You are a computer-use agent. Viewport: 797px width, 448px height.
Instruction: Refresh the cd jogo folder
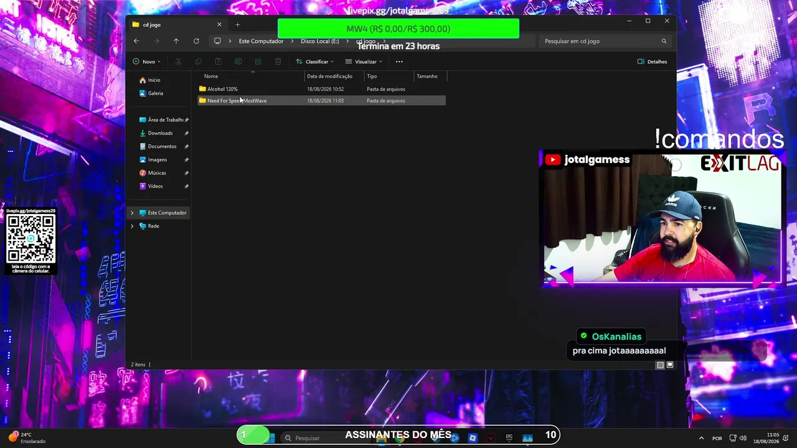coord(196,41)
